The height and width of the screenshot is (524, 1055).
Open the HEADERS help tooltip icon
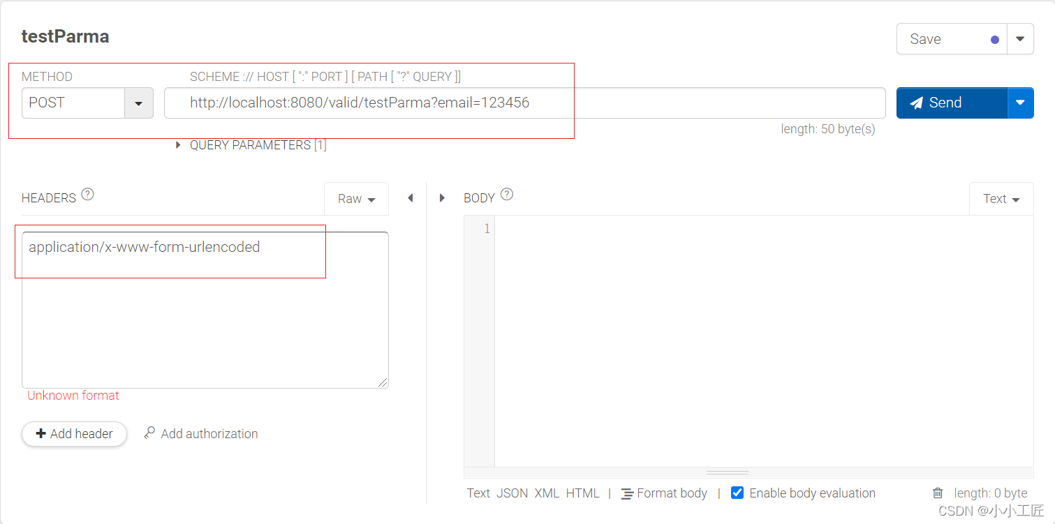[x=87, y=195]
